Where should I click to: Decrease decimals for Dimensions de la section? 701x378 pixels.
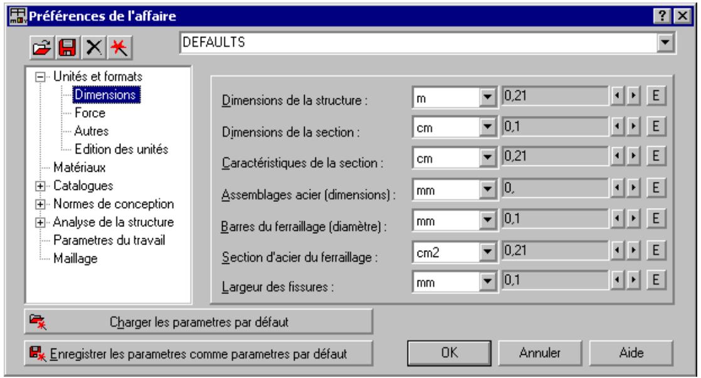pos(618,127)
